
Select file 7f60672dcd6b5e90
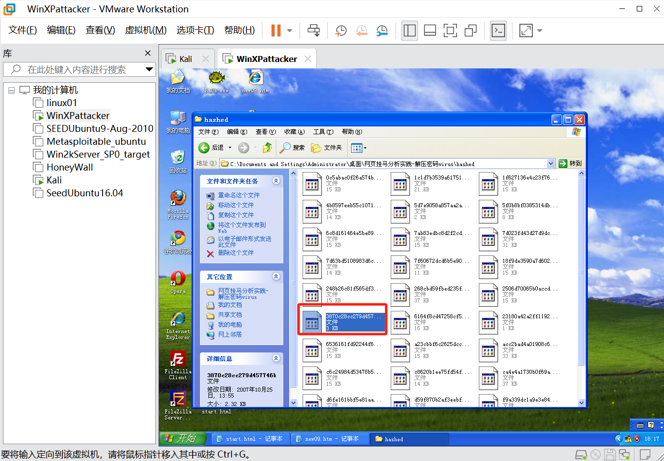coord(431,267)
